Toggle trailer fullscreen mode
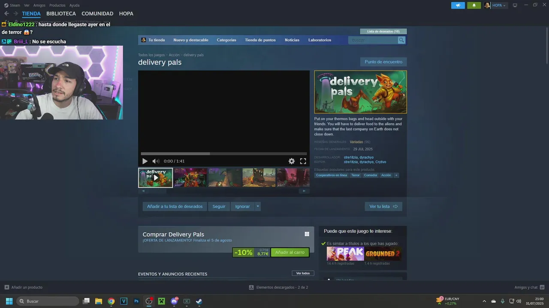 pyautogui.click(x=303, y=161)
